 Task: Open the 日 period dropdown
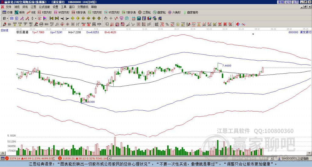pos(5,19)
